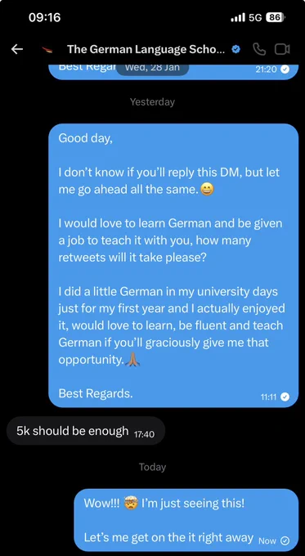Viewport: 305px width, 556px height.
Task: Tap the 17:40 timestamp on received message
Action: pyautogui.click(x=145, y=433)
